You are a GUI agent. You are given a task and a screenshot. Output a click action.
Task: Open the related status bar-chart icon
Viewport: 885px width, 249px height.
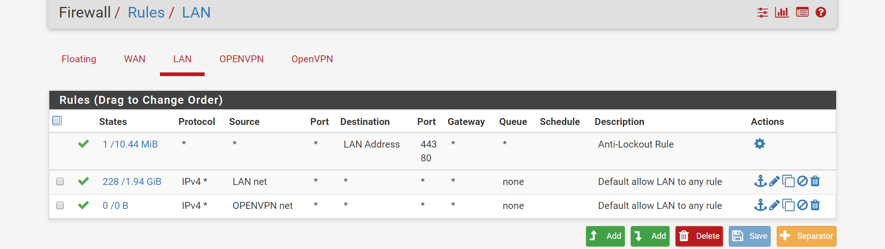click(x=782, y=12)
